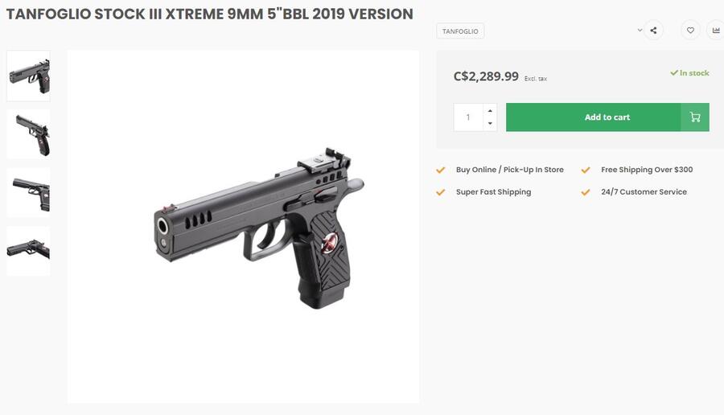This screenshot has height=415, width=724.
Task: View the fourth product thumbnail
Action: click(x=29, y=251)
